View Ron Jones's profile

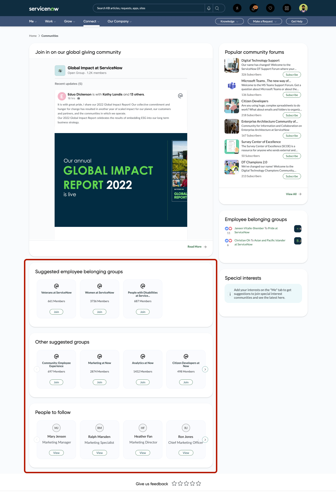(186, 453)
